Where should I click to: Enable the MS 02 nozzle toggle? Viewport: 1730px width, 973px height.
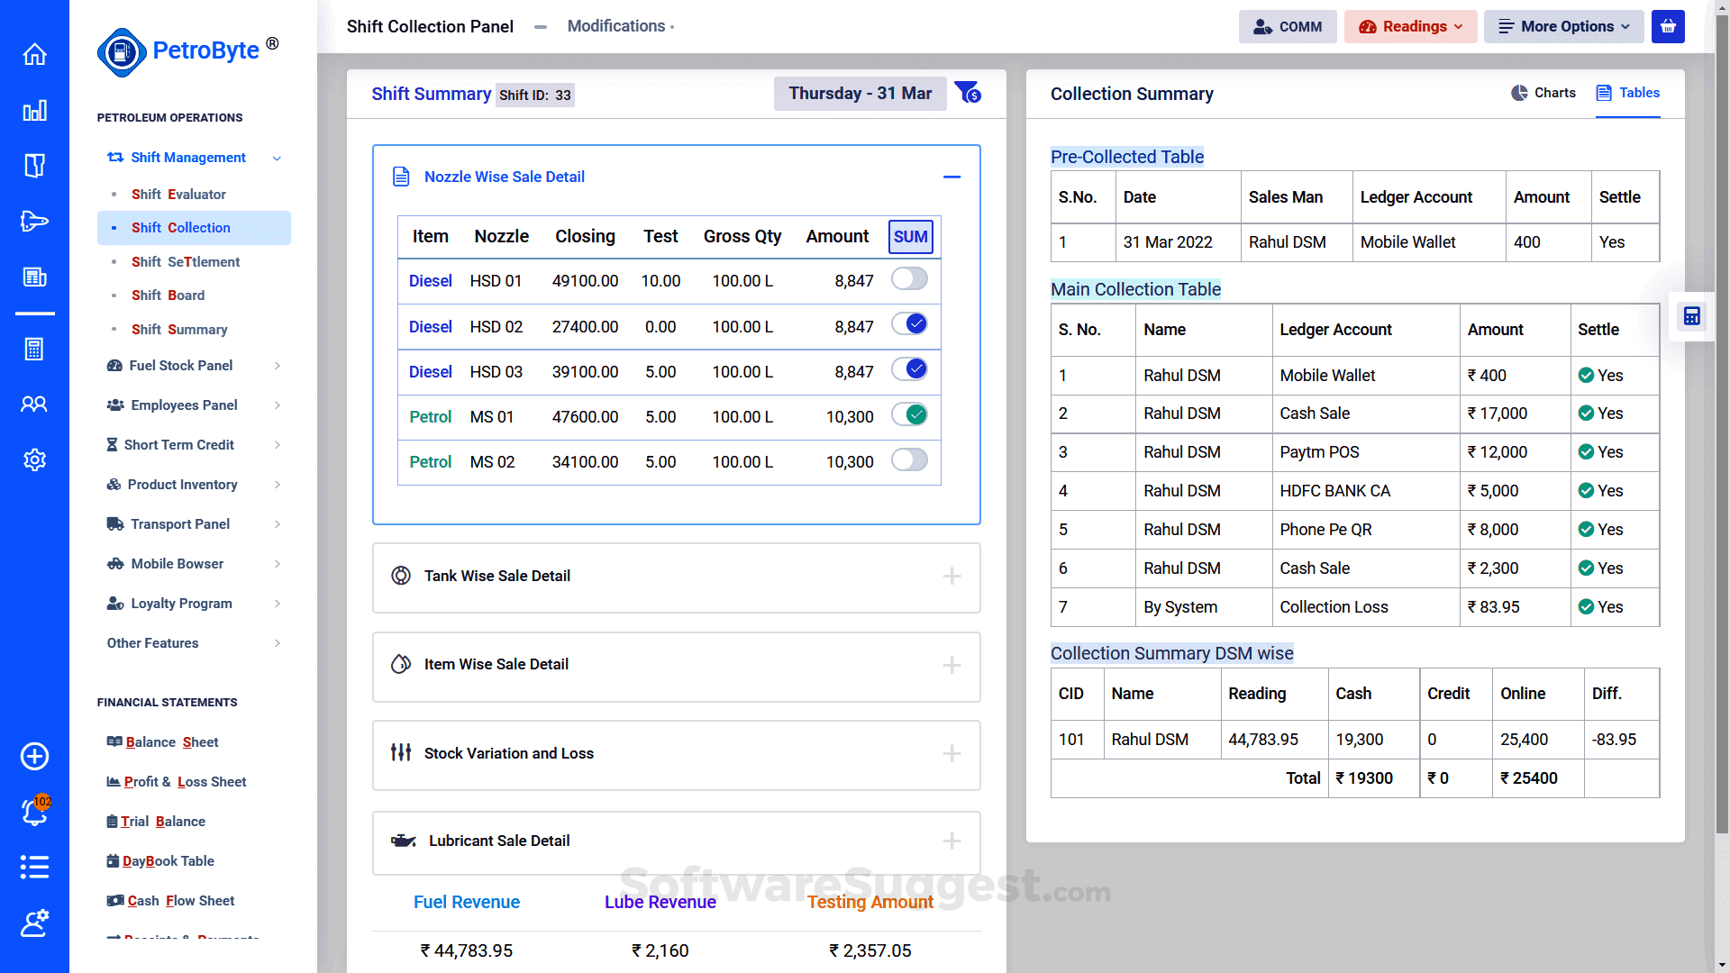(909, 460)
